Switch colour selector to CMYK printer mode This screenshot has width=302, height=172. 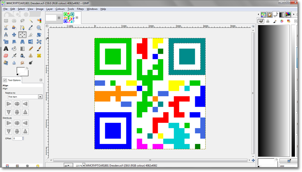point(268,21)
